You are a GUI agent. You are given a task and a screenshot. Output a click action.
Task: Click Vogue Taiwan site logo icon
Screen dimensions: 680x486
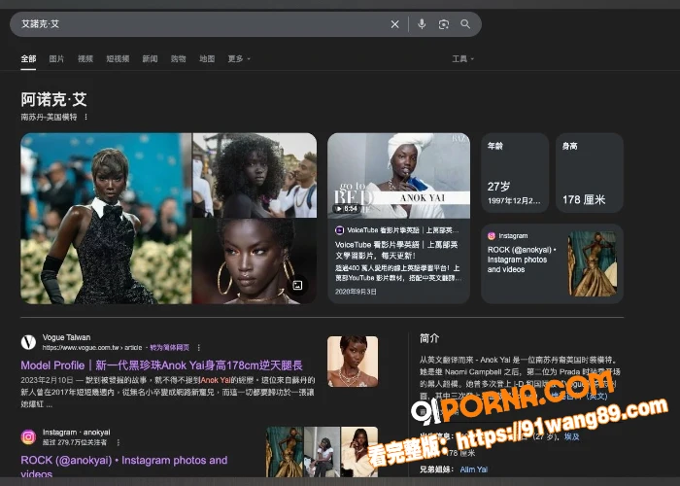[x=28, y=342]
